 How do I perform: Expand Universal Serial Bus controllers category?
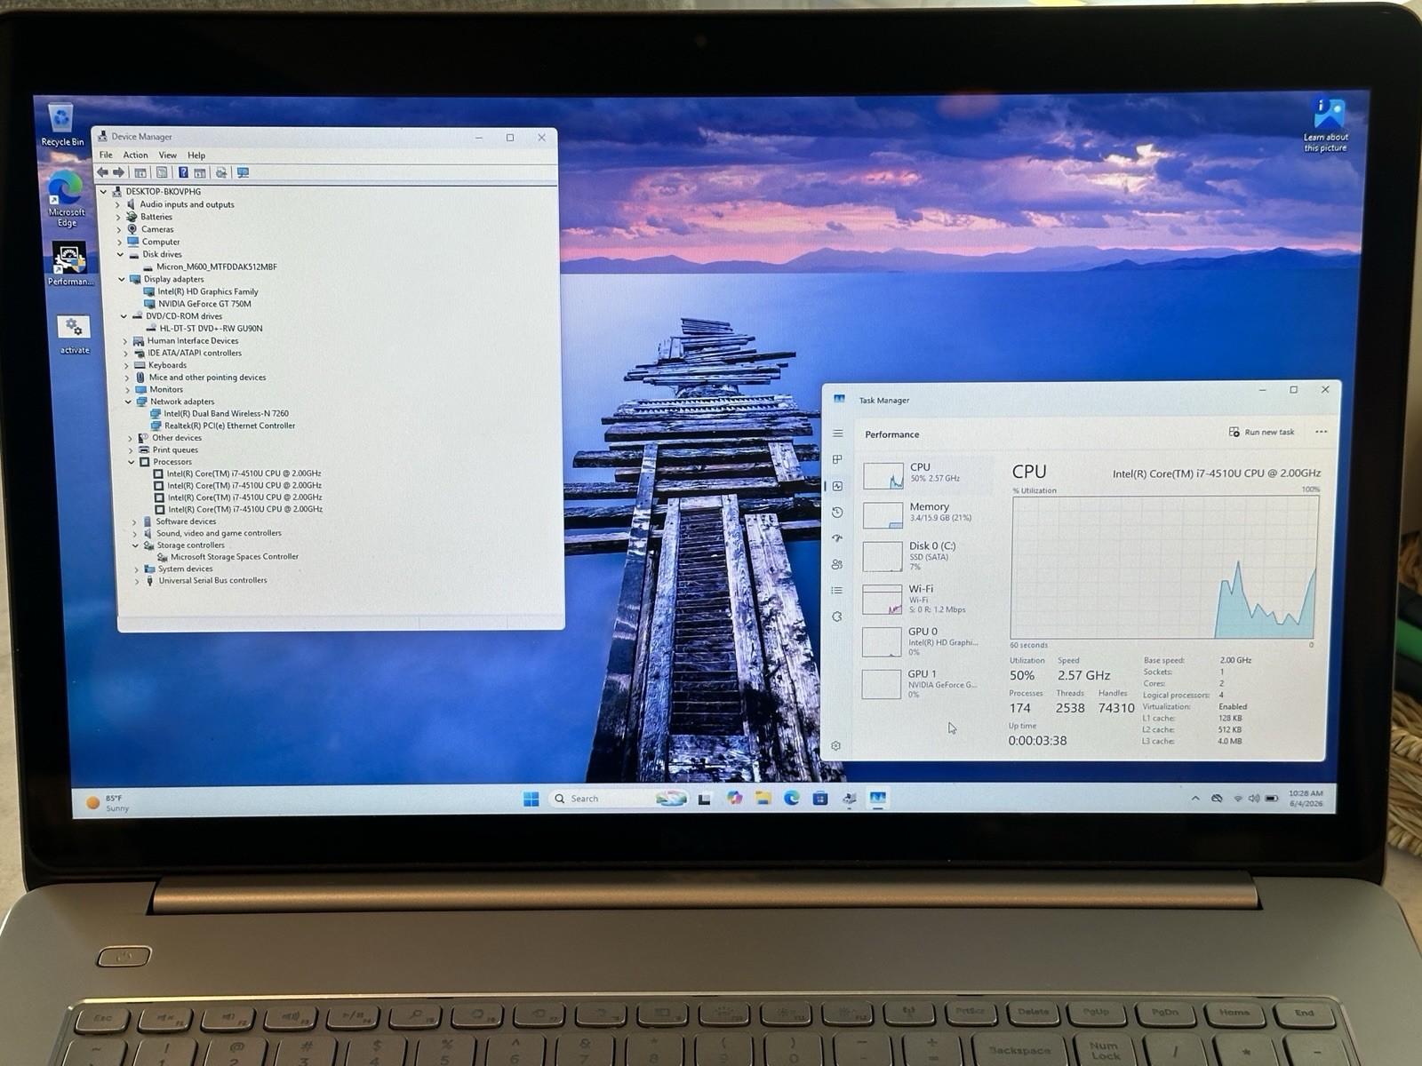pyautogui.click(x=137, y=581)
